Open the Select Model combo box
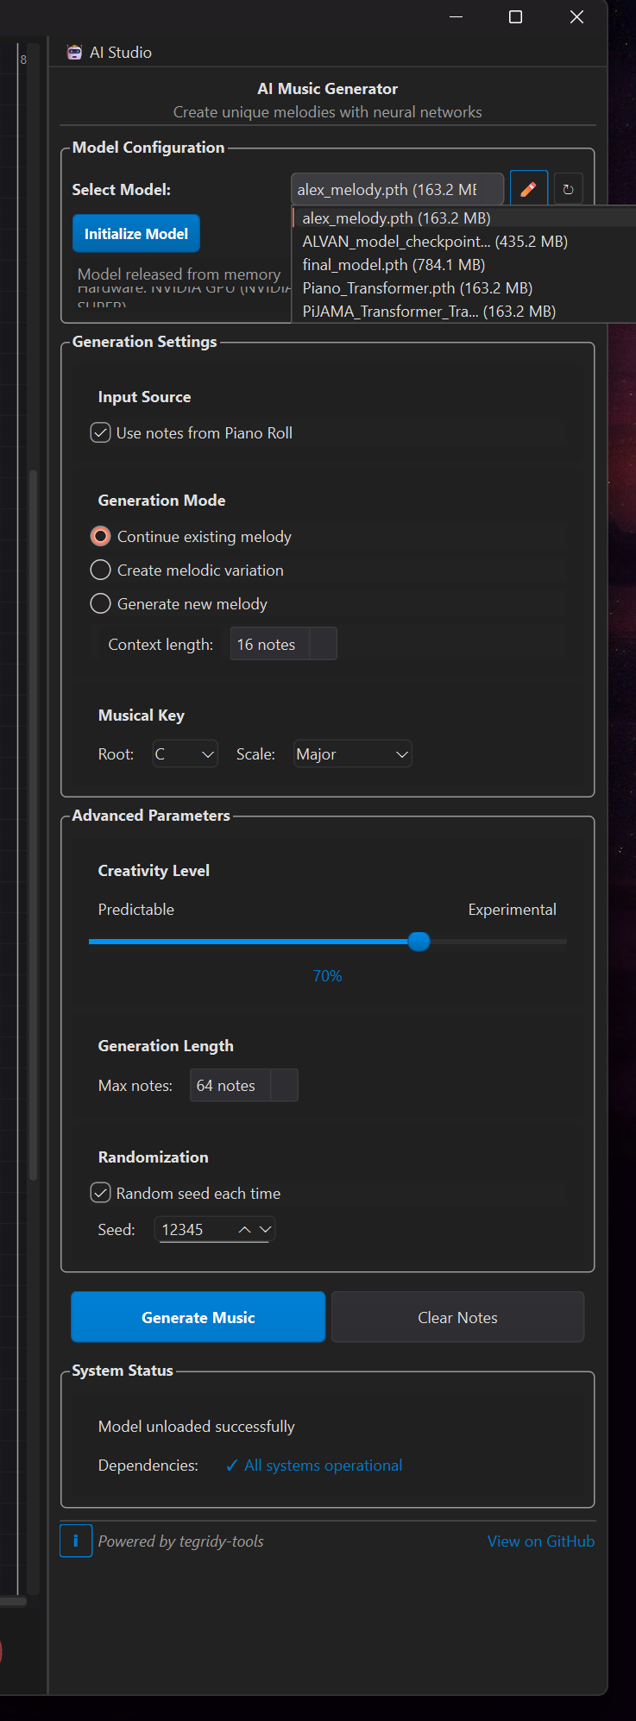 397,189
